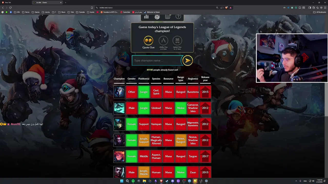Go back with the browser back arrow
The image size is (328, 184).
pyautogui.click(x=3, y=8)
